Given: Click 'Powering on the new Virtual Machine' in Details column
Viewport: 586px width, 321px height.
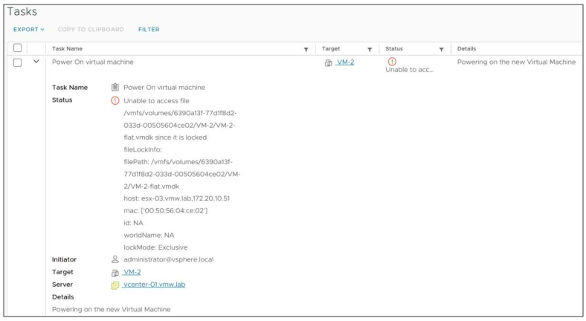Looking at the screenshot, I should pyautogui.click(x=517, y=62).
